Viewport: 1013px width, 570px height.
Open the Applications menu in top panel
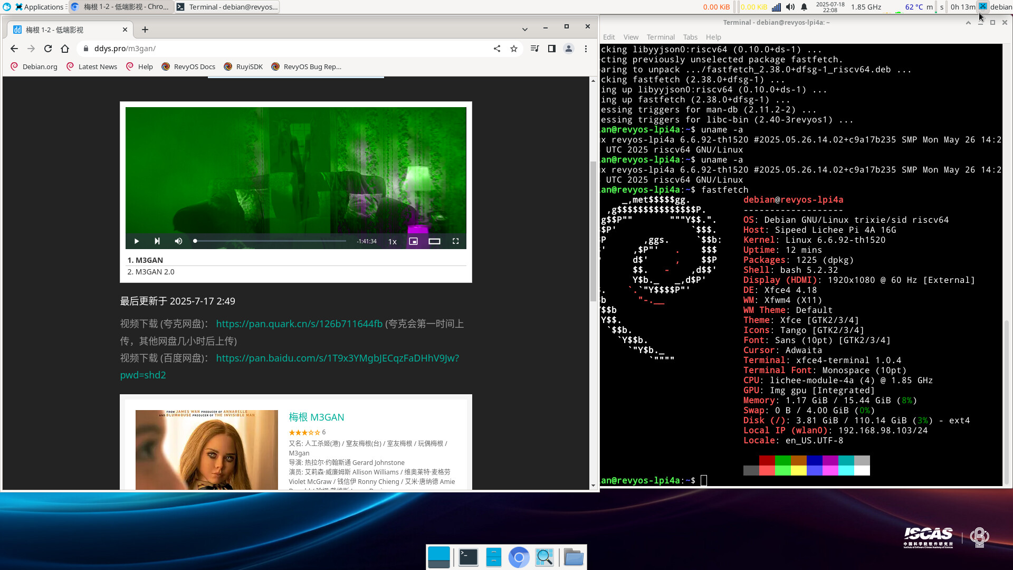tap(40, 7)
